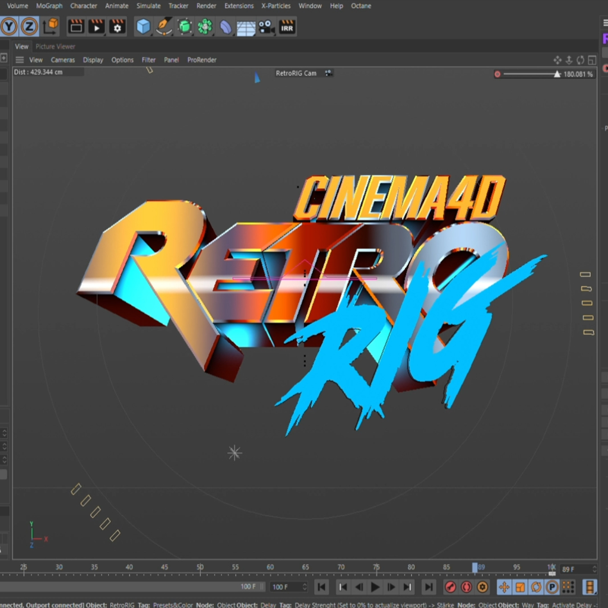Toggle Position keyframe recording
The width and height of the screenshot is (608, 608).
click(504, 587)
